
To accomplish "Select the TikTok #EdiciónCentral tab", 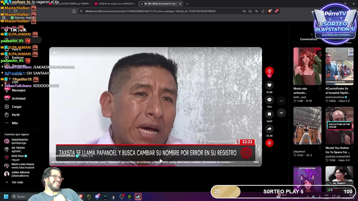I will 160,4.
